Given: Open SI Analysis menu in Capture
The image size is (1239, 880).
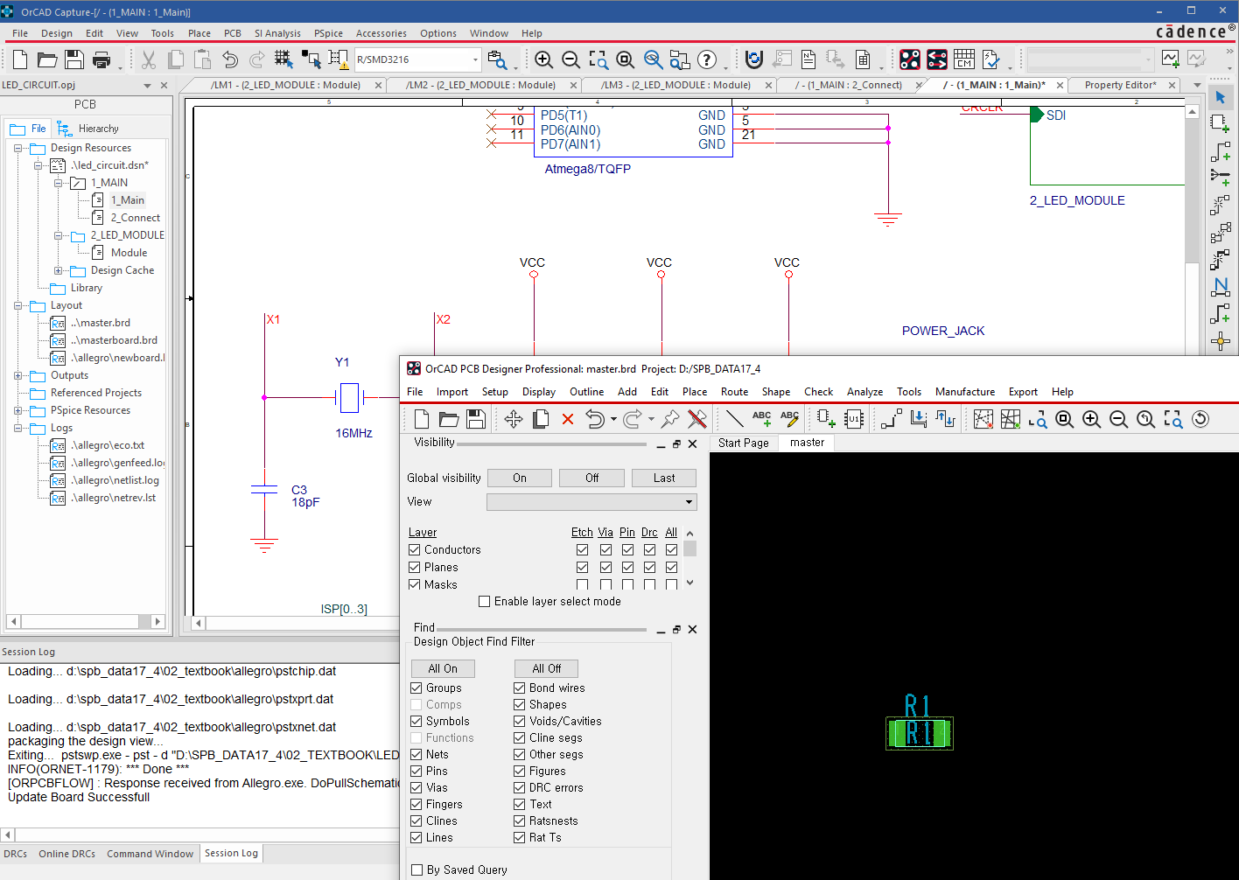Looking at the screenshot, I should [277, 33].
